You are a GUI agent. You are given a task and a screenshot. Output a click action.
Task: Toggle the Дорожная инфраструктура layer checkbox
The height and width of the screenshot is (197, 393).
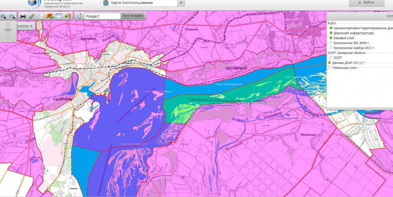pyautogui.click(x=331, y=33)
